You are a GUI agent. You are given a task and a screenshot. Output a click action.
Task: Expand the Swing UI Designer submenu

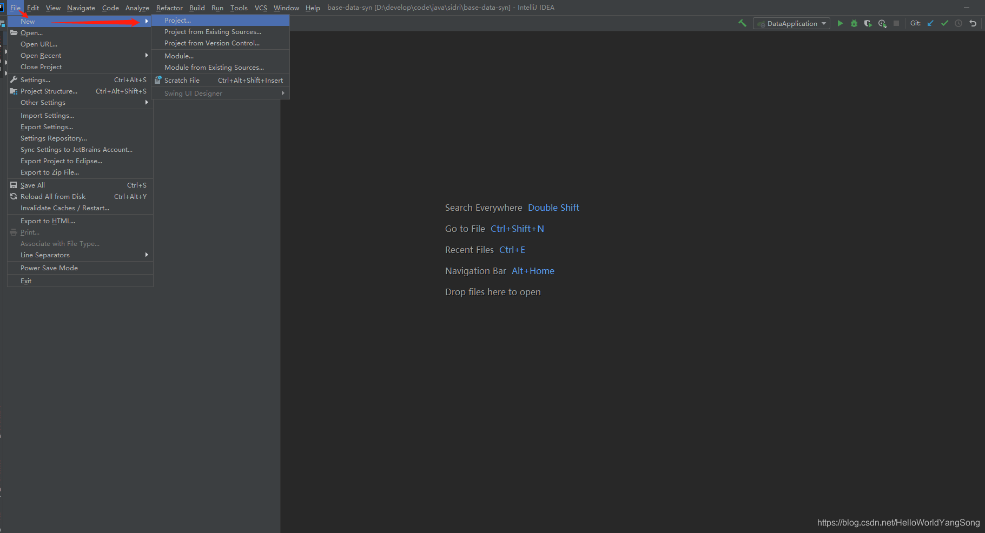click(220, 93)
